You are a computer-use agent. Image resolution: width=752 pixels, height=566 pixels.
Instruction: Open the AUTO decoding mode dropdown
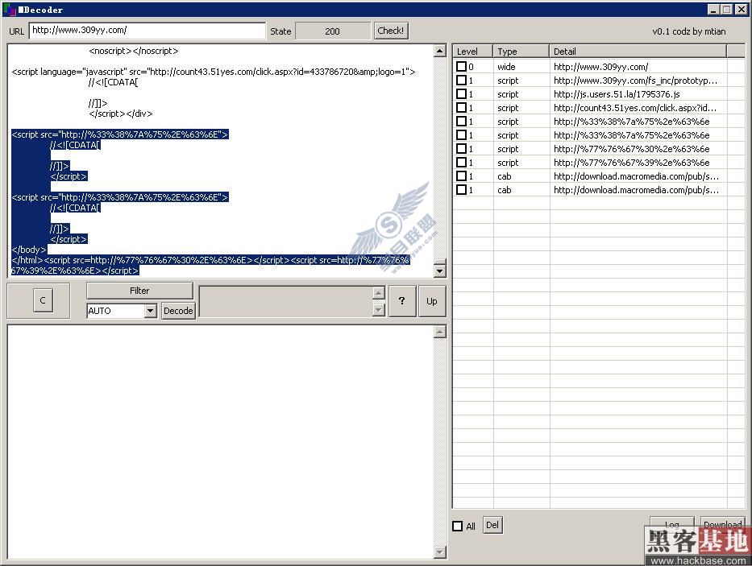pyautogui.click(x=150, y=311)
